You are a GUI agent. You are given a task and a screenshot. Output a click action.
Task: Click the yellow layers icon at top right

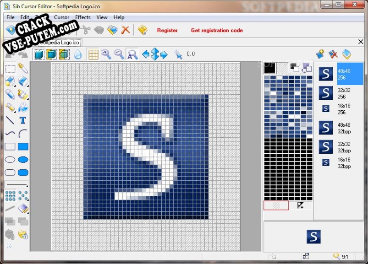coord(346,54)
